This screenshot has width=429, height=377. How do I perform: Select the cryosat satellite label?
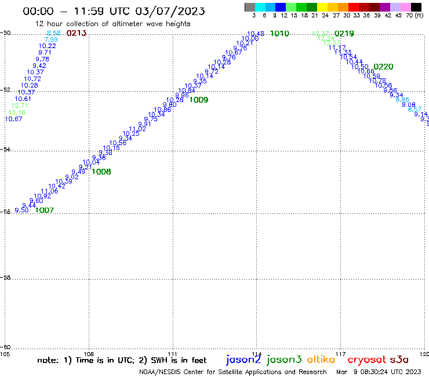(x=366, y=360)
